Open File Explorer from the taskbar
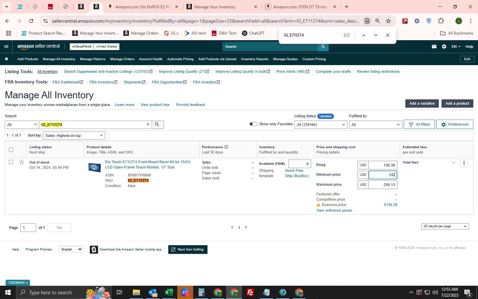The width and height of the screenshot is (478, 299). (136, 292)
